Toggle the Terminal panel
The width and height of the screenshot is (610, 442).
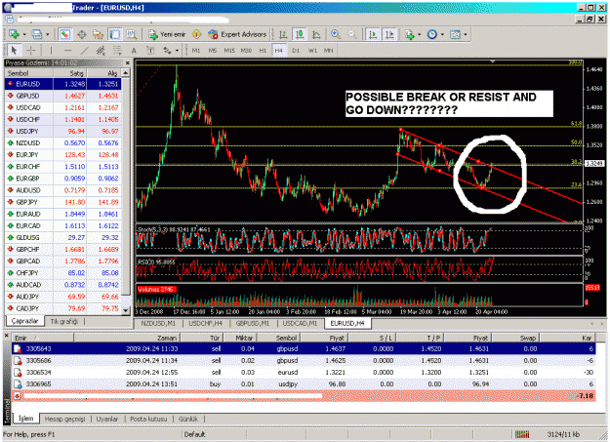pyautogui.click(x=115, y=34)
